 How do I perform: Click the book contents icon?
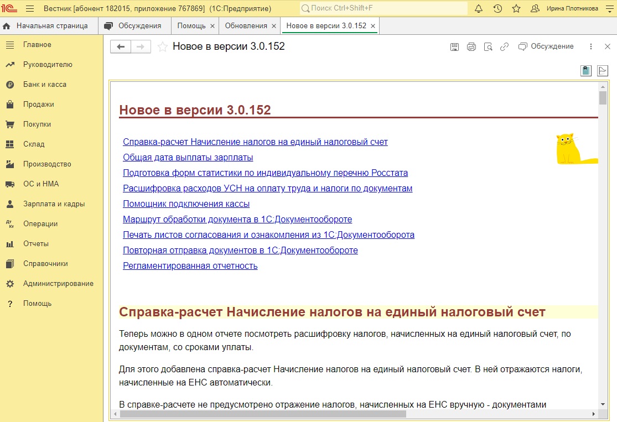click(586, 71)
